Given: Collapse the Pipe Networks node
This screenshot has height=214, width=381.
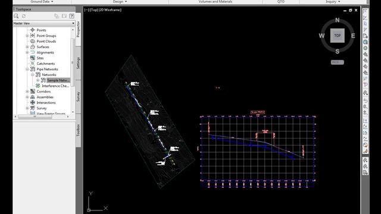Looking at the screenshot, I should point(27,69).
